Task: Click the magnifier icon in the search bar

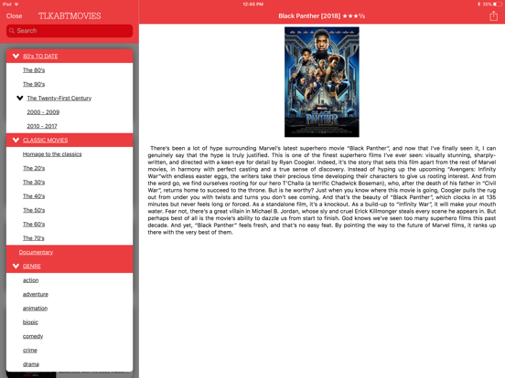Action: 12,30
